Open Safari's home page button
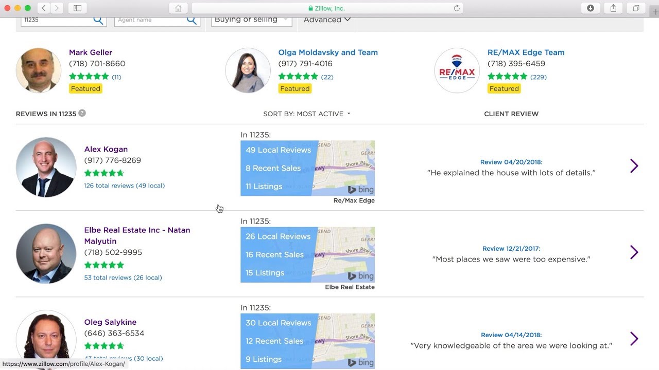 pos(178,8)
